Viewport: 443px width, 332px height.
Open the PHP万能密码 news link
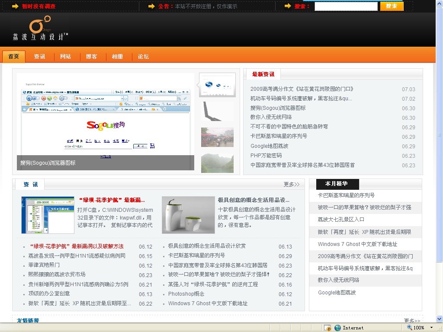point(266,156)
